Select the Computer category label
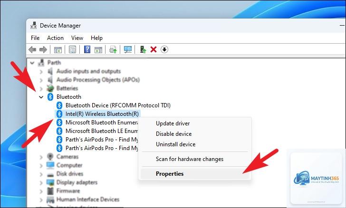This screenshot has height=208, width=346. [x=69, y=165]
